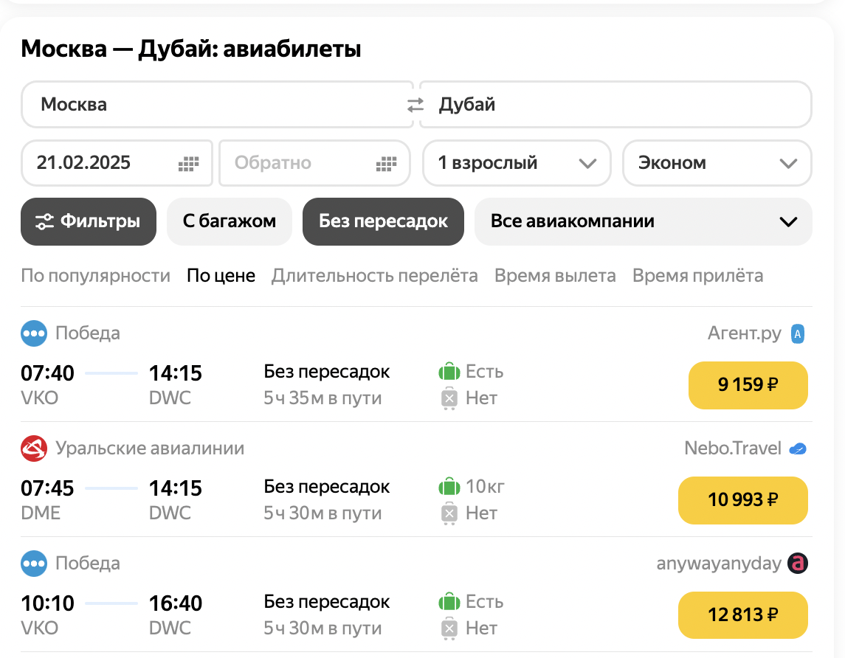Select the 10 993 ₽ fare button
Viewport: 845px width, 658px height.
coord(742,500)
